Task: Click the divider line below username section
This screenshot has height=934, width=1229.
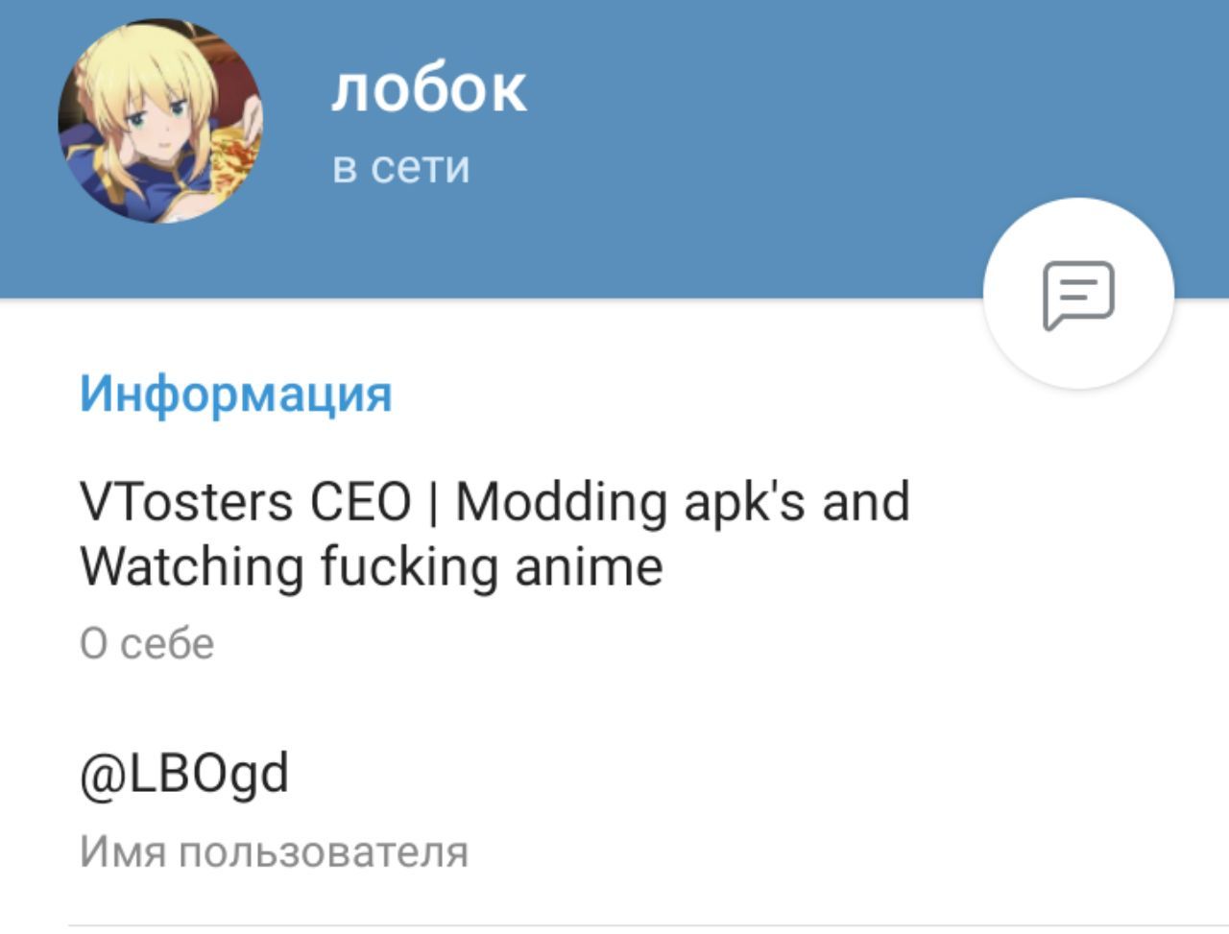Action: tap(648, 926)
